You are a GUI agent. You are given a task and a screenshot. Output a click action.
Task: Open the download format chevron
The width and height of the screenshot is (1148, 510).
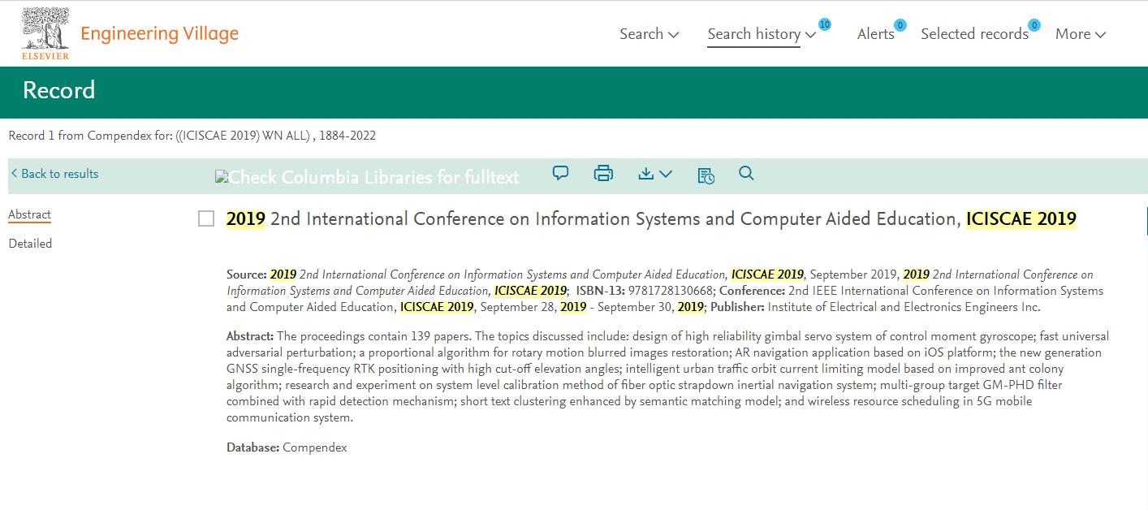point(667,175)
